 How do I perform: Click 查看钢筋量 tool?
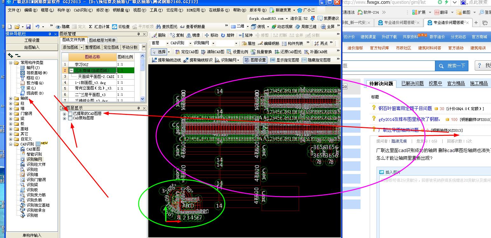[x=193, y=27]
